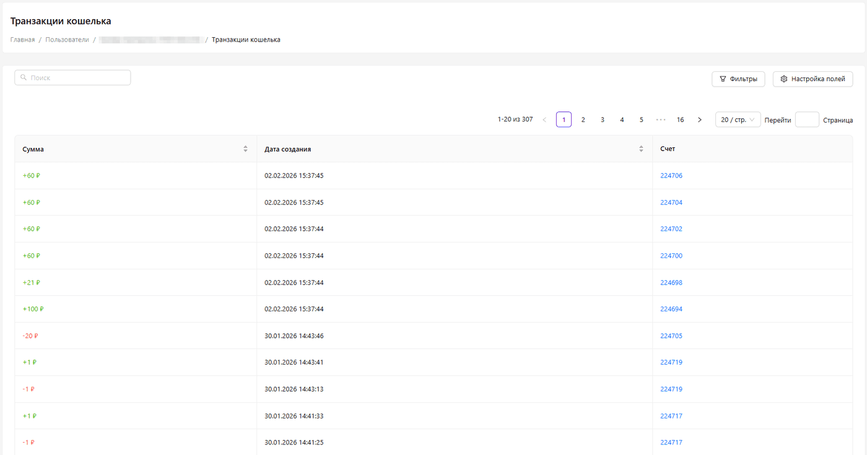
Task: Go to the next pagination page arrow
Action: click(x=700, y=120)
